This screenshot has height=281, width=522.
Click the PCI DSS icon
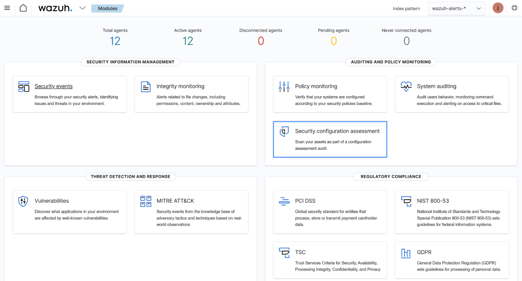click(284, 201)
